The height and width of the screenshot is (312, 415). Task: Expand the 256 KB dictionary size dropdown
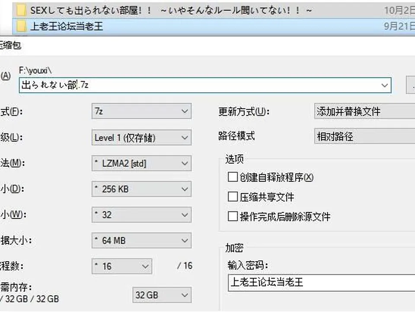(x=141, y=189)
